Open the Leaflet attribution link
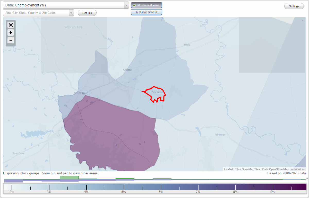 point(228,169)
